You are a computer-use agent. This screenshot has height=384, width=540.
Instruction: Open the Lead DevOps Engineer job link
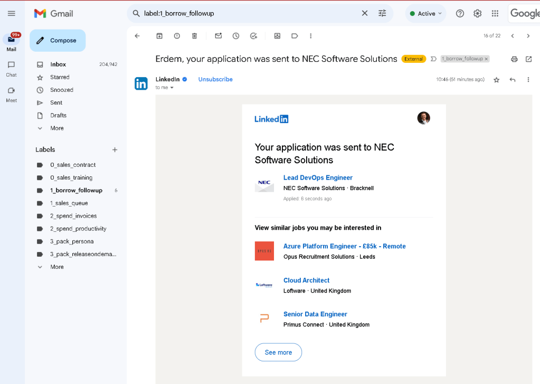[x=318, y=178]
